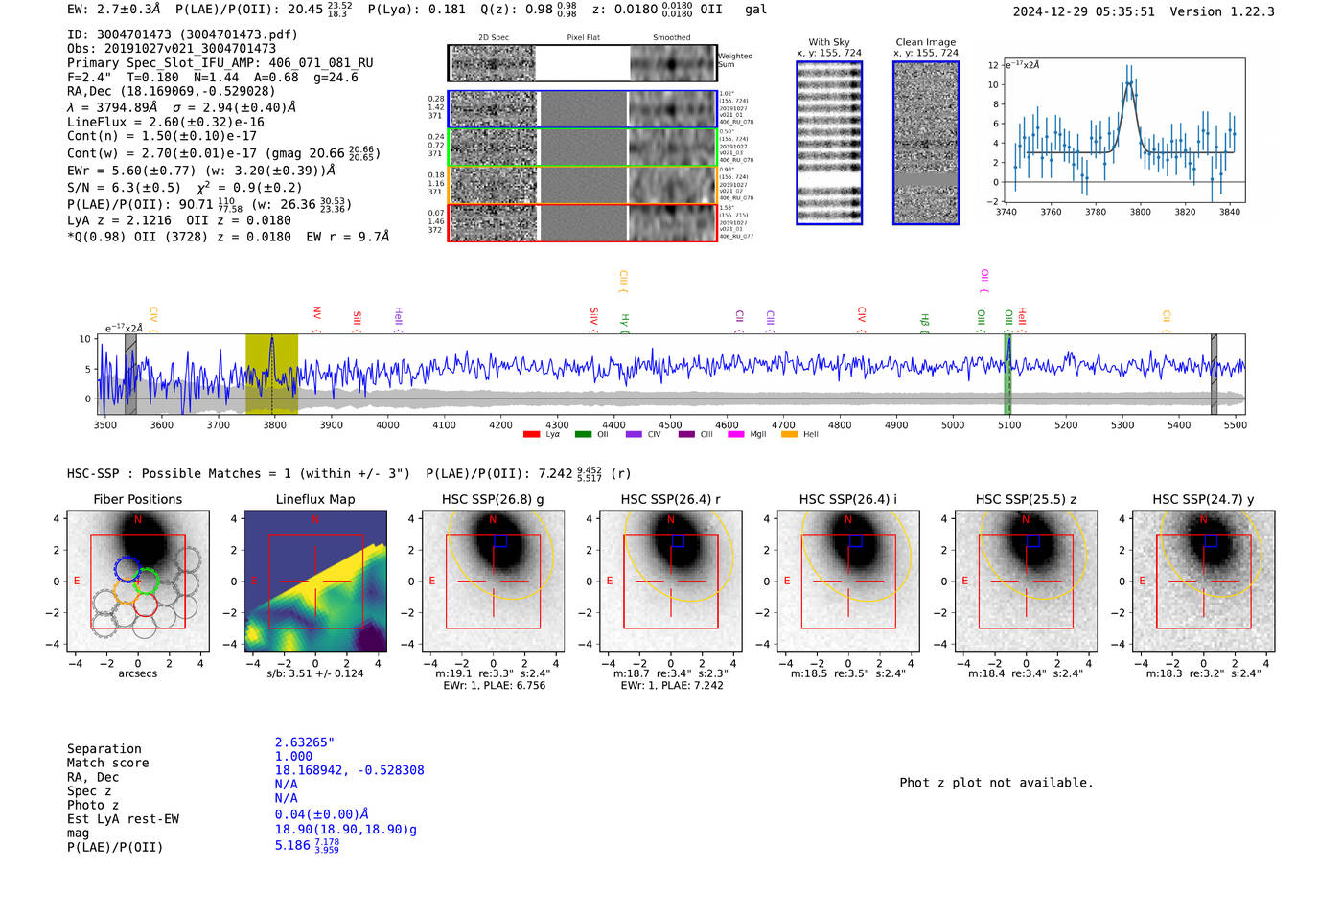The height and width of the screenshot is (913, 1342).
Task: Open the Lineflux Map panel
Action: coord(315,582)
